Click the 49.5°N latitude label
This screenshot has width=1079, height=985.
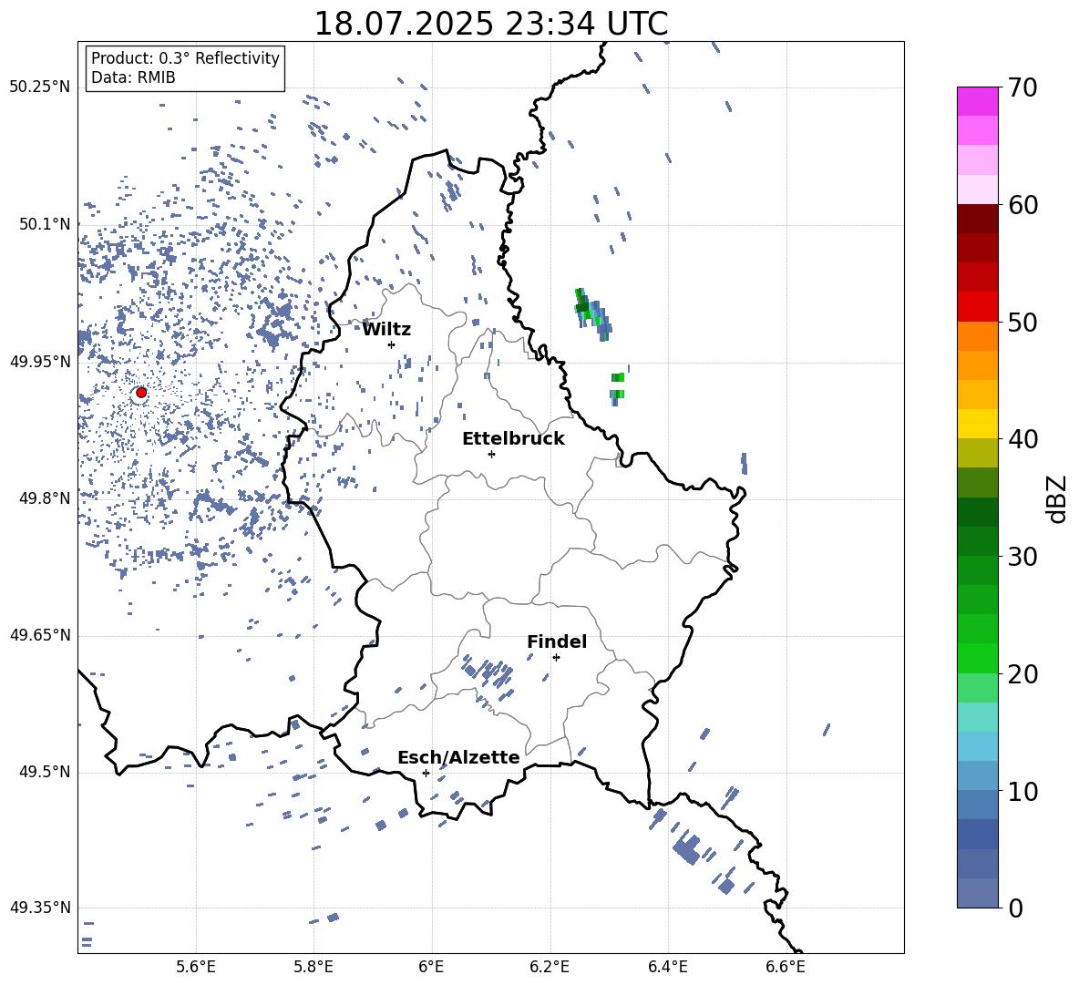45,772
